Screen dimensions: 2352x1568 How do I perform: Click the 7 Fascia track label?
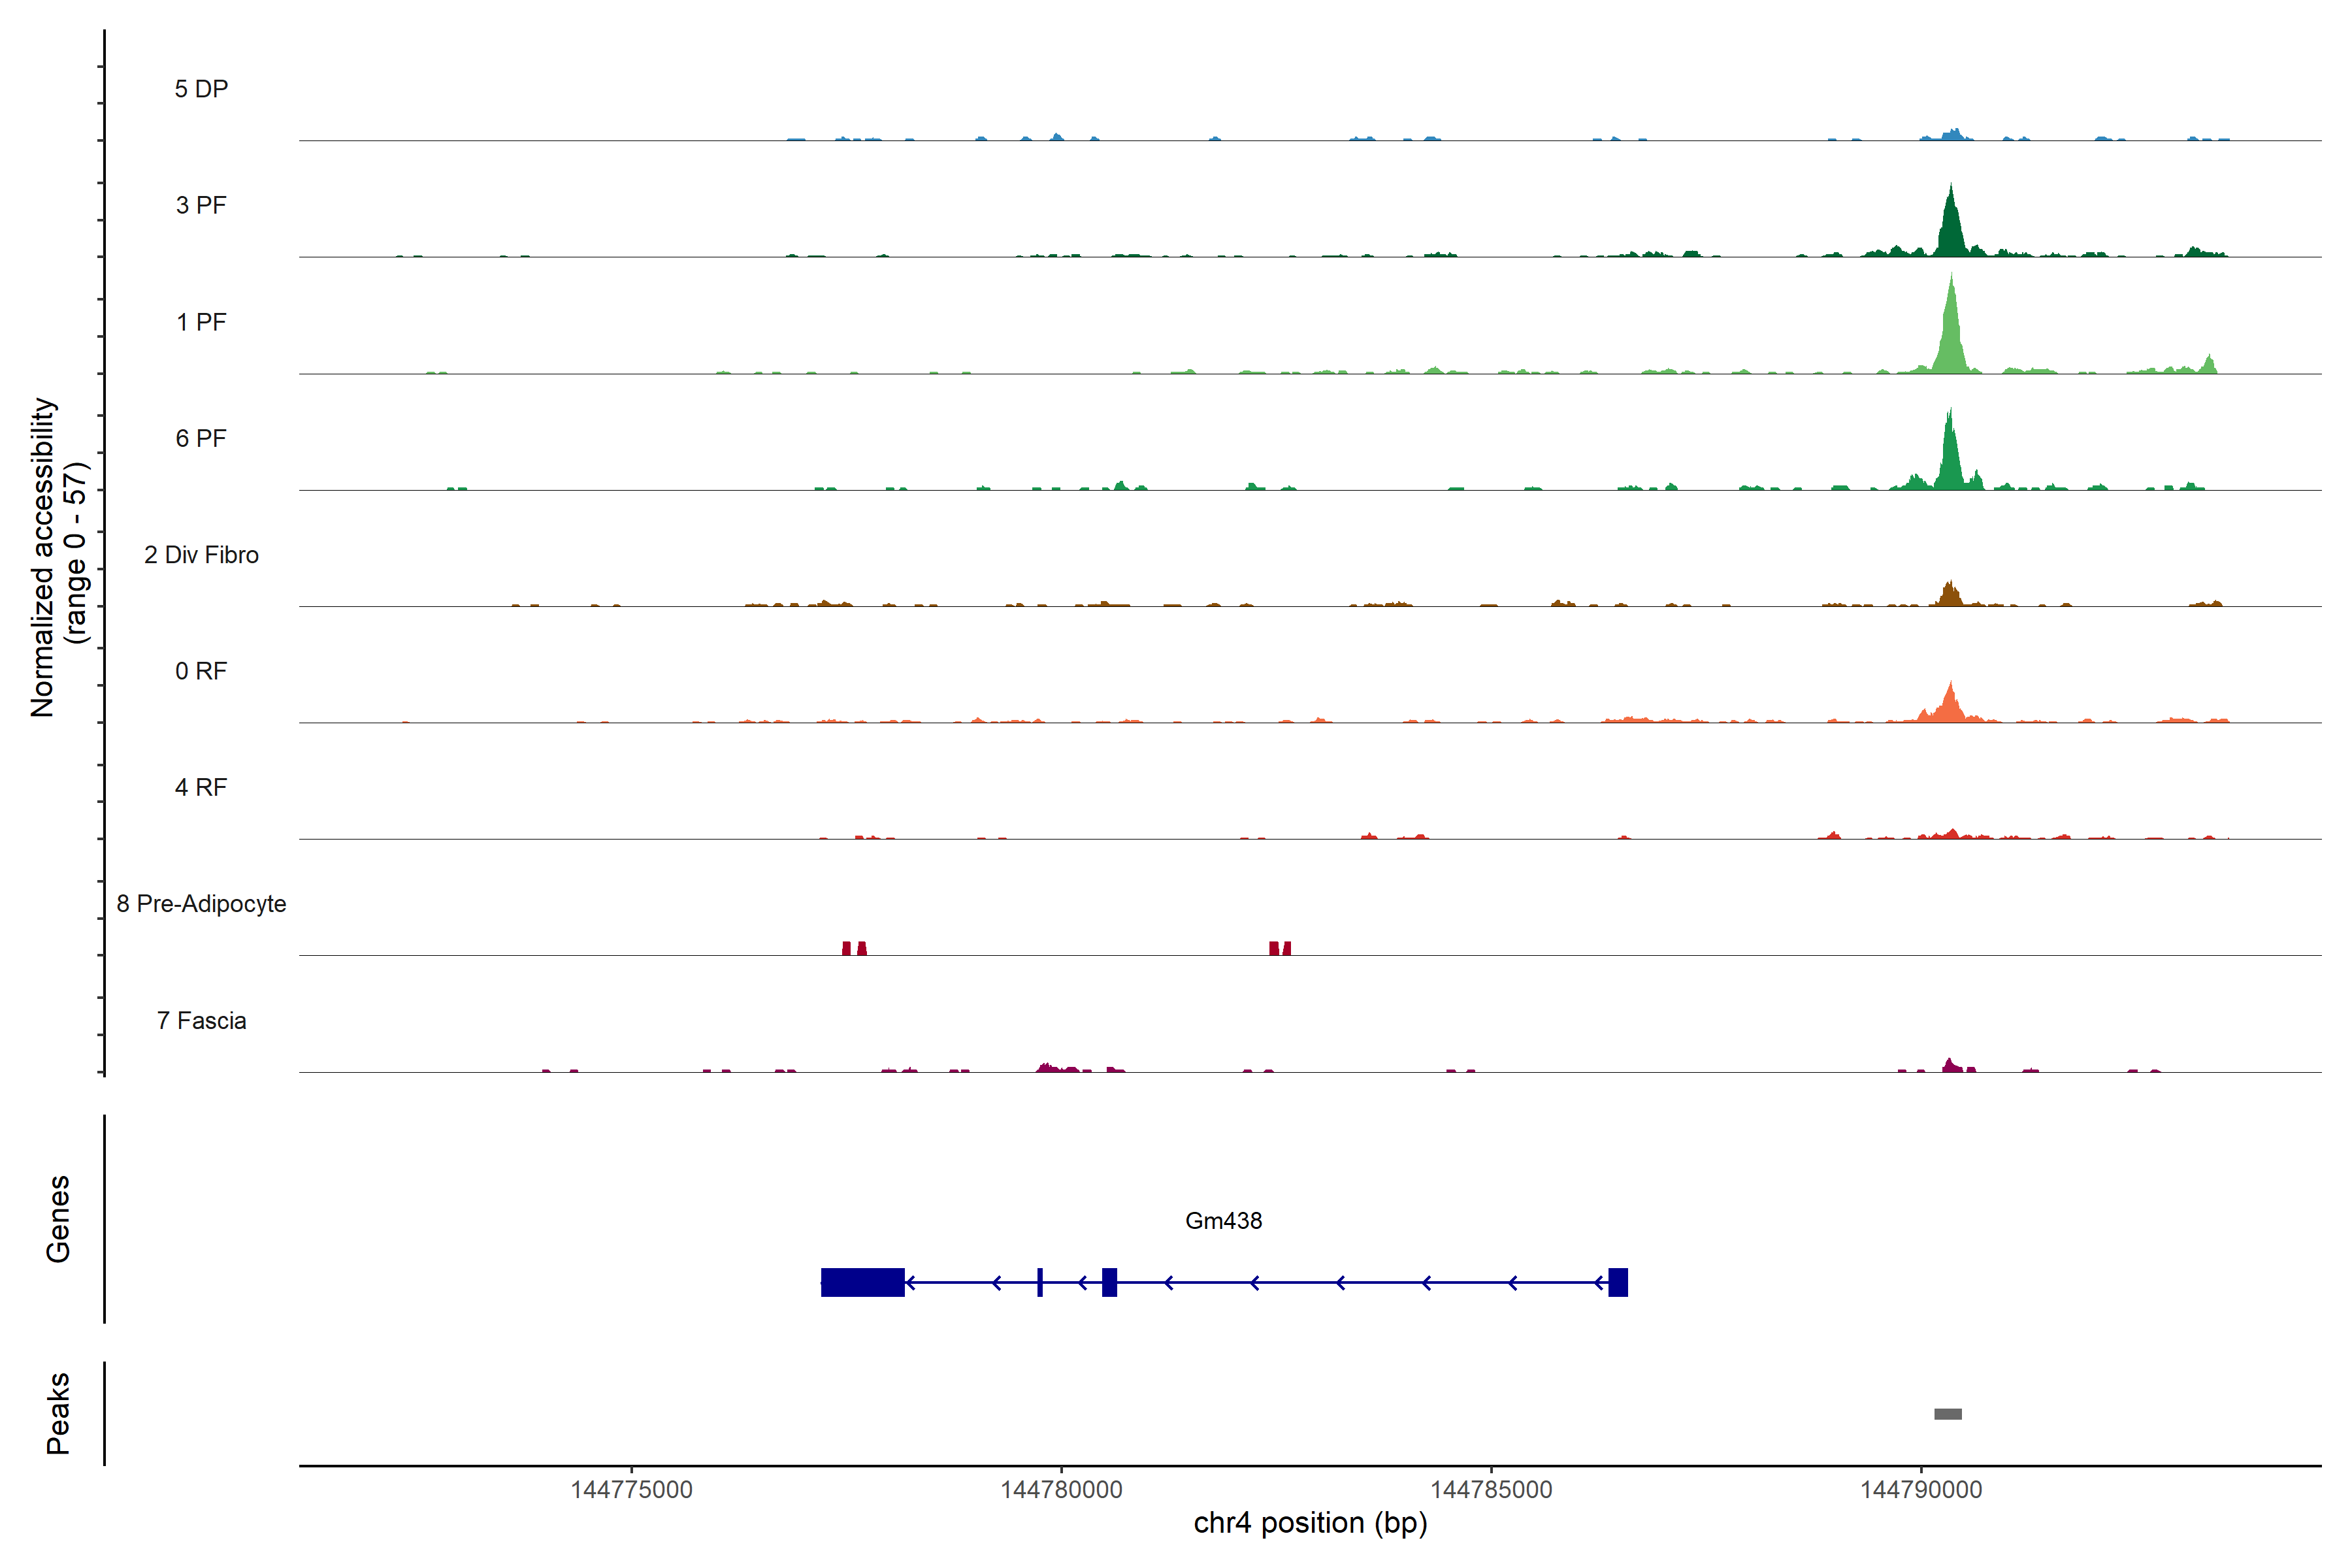(x=201, y=1020)
